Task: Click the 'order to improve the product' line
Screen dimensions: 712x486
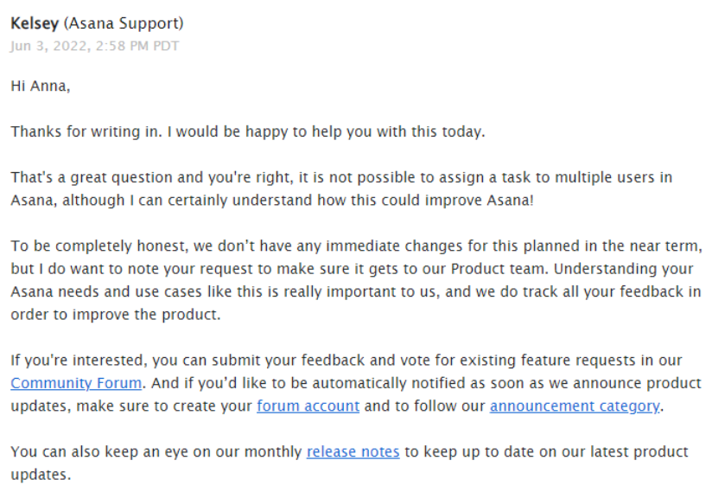Action: [115, 315]
